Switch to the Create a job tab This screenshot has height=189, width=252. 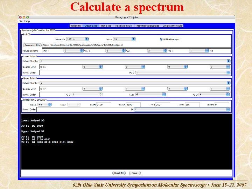(91, 26)
